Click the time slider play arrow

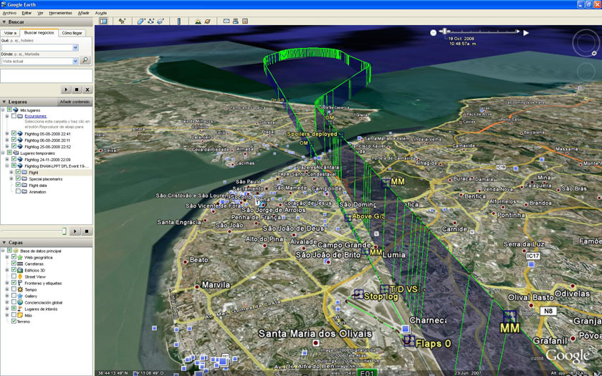[526, 33]
